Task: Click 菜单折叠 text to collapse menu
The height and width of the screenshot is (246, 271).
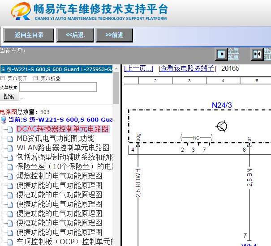Action: 51,79
